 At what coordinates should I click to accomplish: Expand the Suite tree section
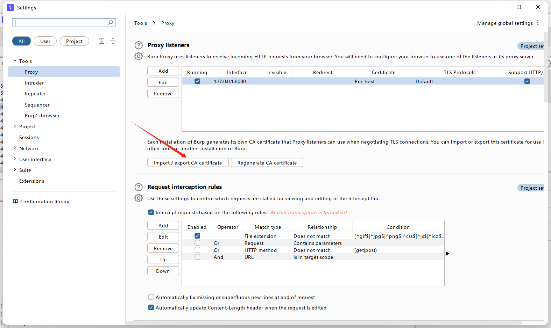15,170
